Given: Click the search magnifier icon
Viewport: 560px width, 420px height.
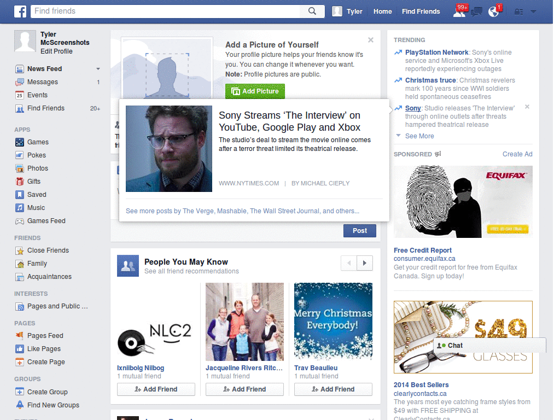Looking at the screenshot, I should pyautogui.click(x=312, y=11).
